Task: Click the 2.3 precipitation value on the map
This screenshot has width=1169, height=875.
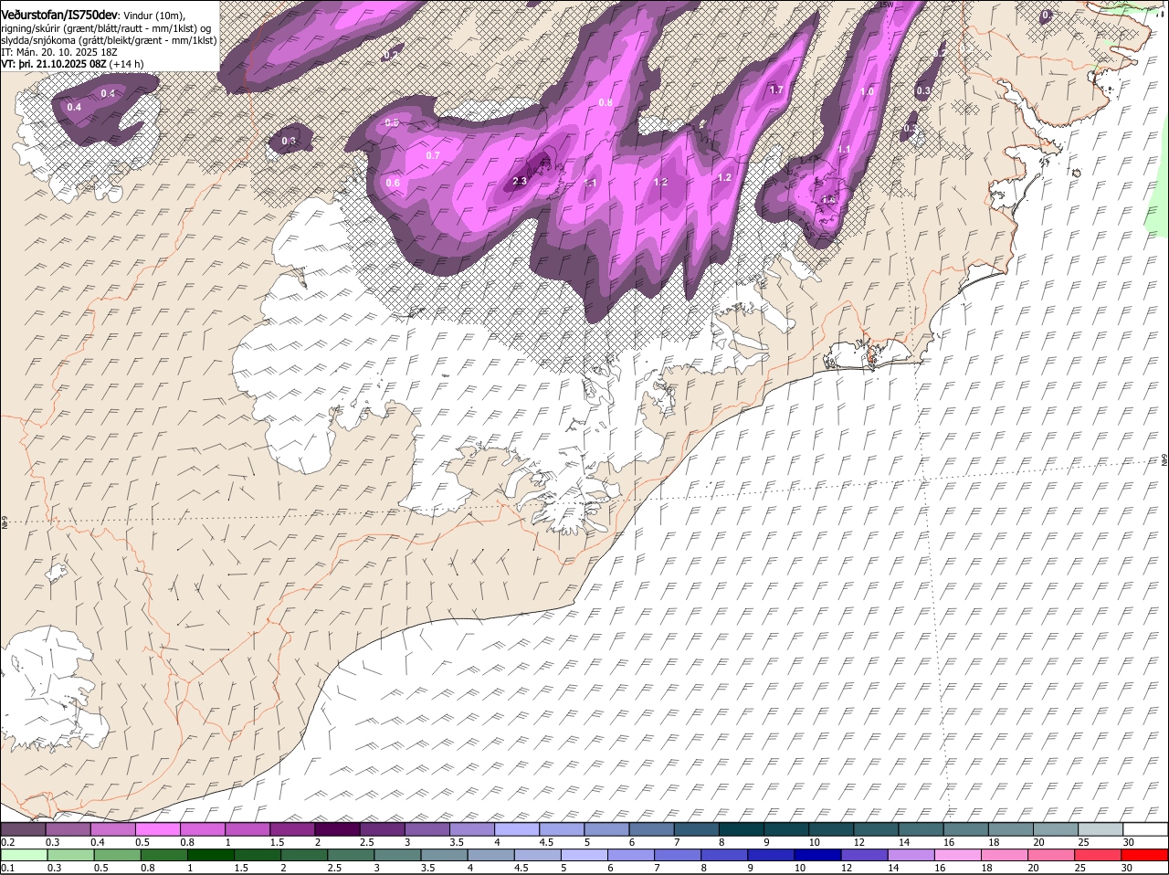Action: pos(520,182)
